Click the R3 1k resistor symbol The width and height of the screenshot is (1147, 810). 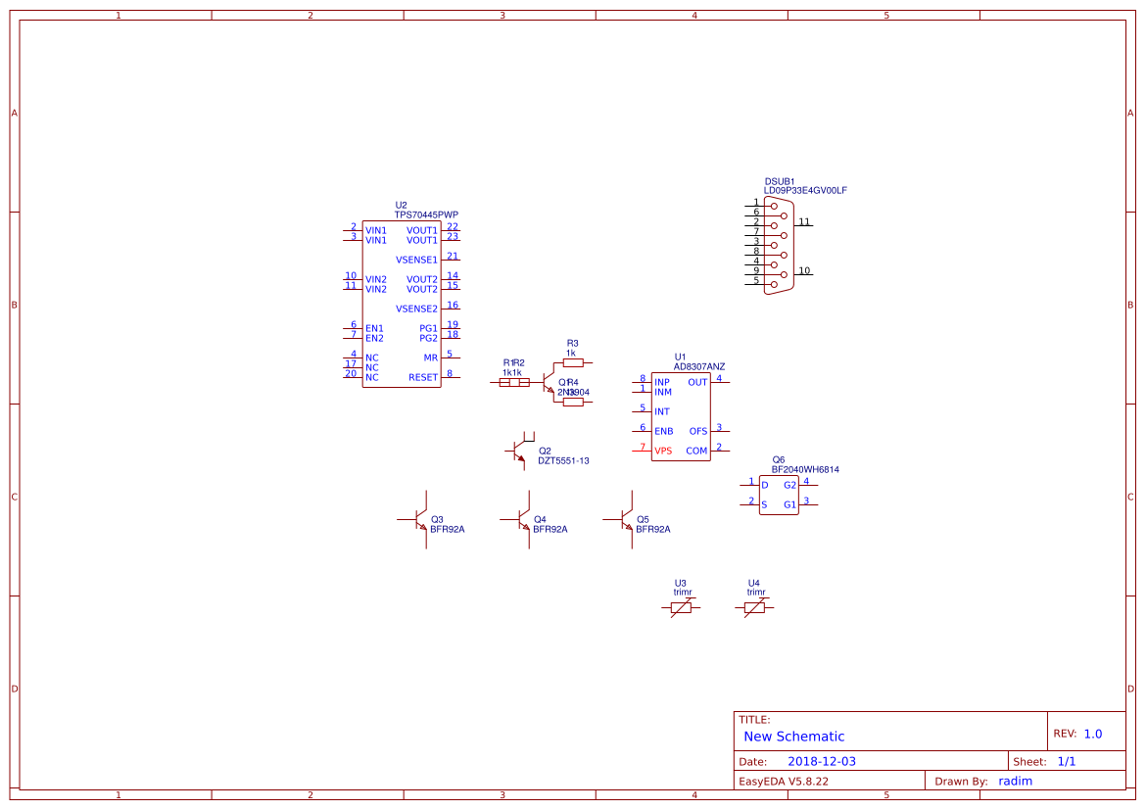pyautogui.click(x=571, y=360)
